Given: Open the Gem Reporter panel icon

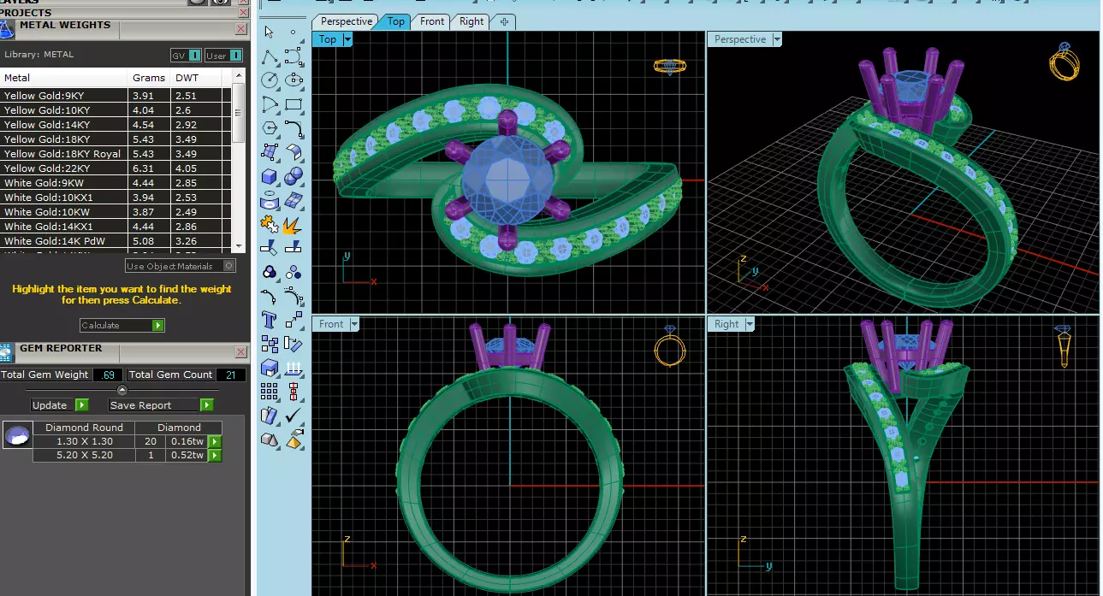Looking at the screenshot, I should 7,352.
